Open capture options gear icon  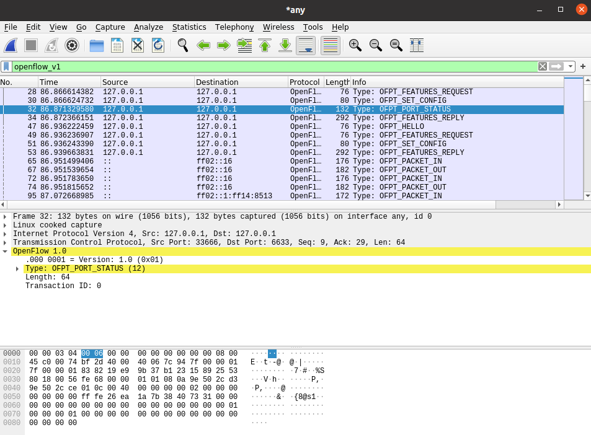coord(71,46)
